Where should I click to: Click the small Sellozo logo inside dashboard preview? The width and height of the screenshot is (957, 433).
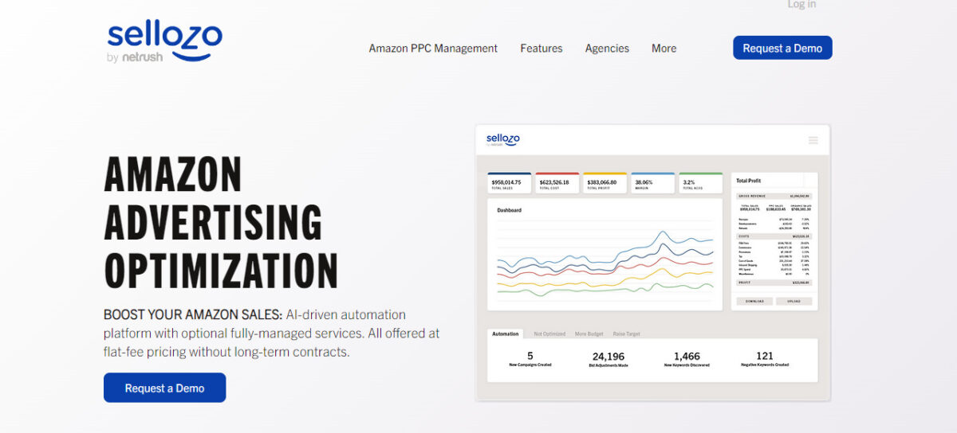click(x=502, y=140)
